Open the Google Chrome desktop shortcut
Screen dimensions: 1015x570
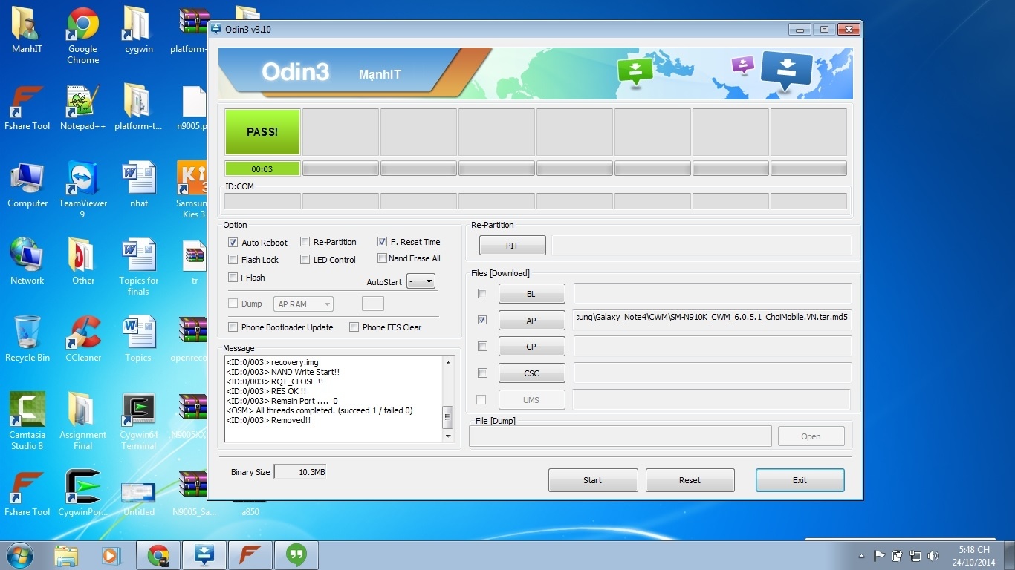pos(82,35)
